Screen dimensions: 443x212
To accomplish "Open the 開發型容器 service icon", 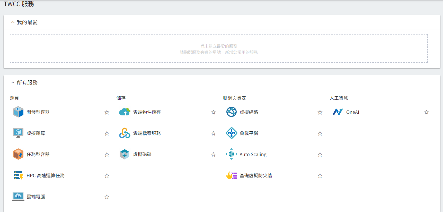I will (x=18, y=112).
